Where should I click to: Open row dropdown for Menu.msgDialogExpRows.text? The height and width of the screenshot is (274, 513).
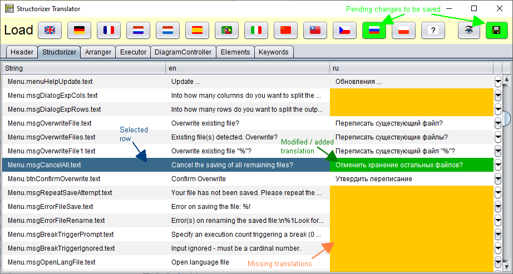497,109
